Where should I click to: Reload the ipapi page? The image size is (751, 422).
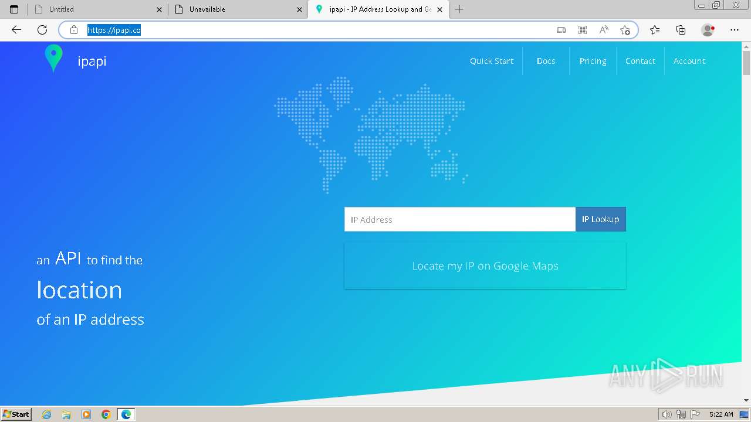42,30
